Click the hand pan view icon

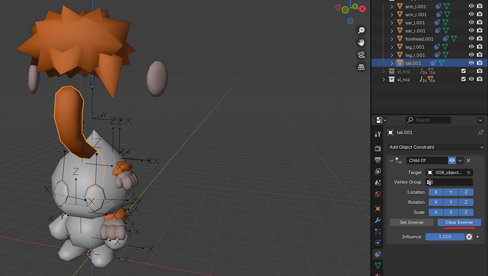(x=361, y=42)
